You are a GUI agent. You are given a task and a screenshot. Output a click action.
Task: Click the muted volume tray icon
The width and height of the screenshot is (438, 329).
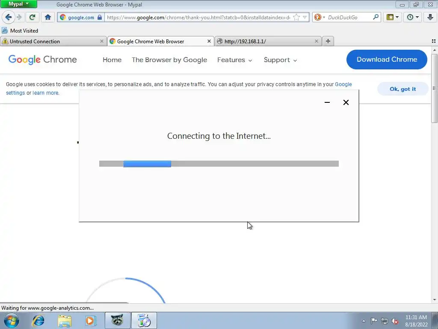(395, 321)
